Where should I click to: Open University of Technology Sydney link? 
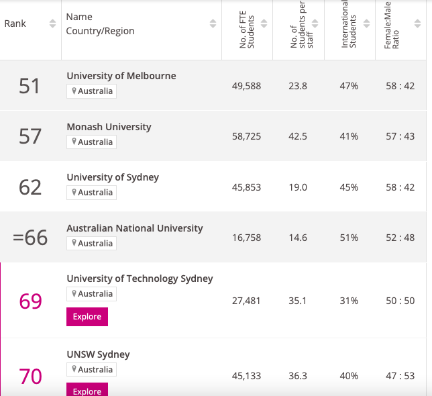pyautogui.click(x=140, y=279)
